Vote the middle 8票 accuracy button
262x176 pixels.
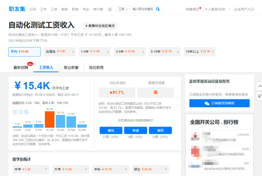click(x=135, y=130)
